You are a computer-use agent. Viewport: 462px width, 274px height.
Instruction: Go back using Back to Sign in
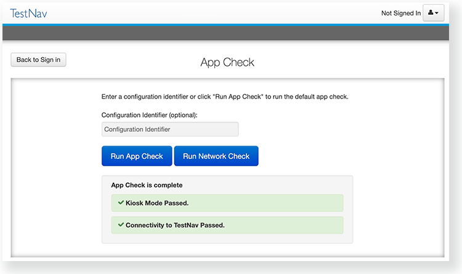[x=39, y=60]
